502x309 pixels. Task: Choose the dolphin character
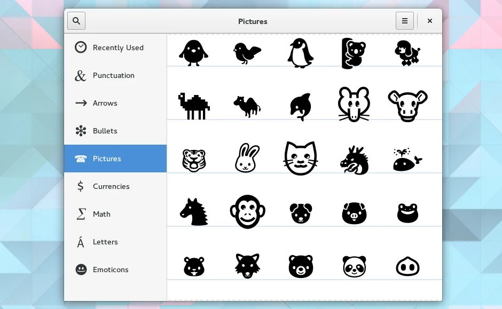(300, 106)
